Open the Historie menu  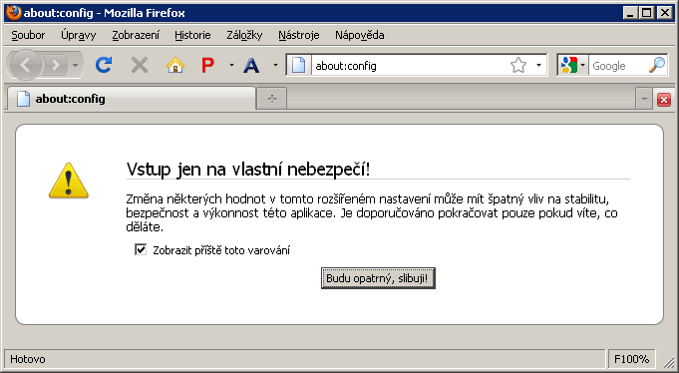click(x=192, y=35)
